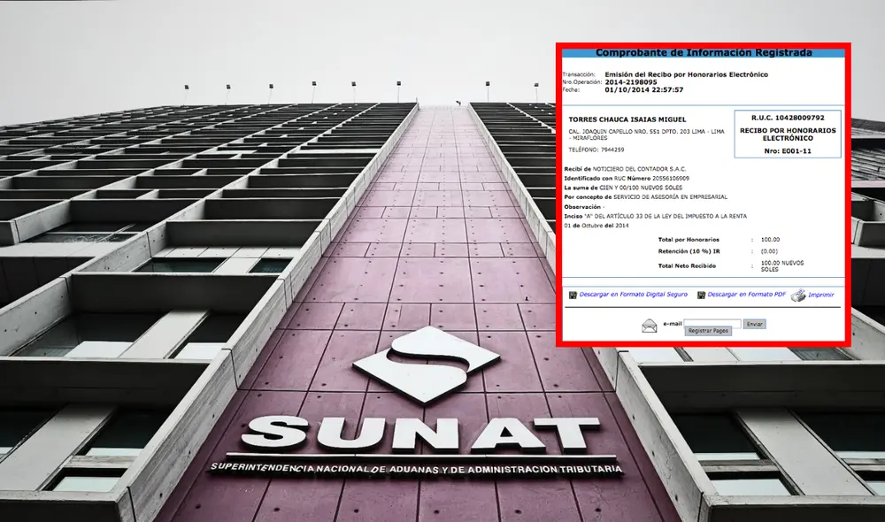Open the Descargar en Formato PDF link
The height and width of the screenshot is (522, 885).
746,295
